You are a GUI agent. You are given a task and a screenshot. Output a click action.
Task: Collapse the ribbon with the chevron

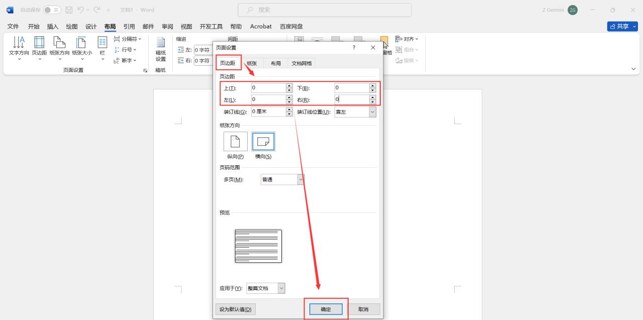(633, 69)
